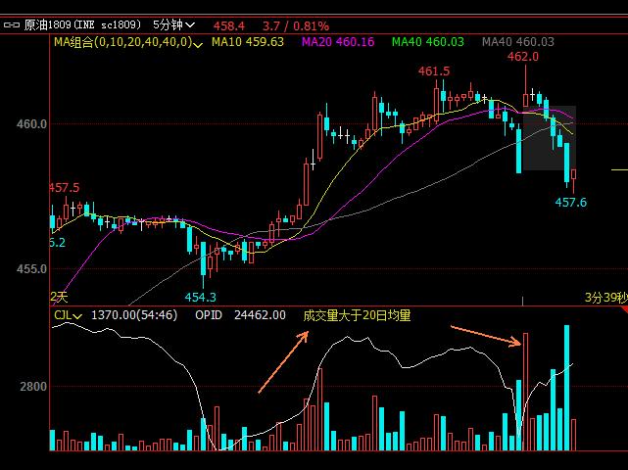Click the 457.6 latest low label

tap(570, 202)
